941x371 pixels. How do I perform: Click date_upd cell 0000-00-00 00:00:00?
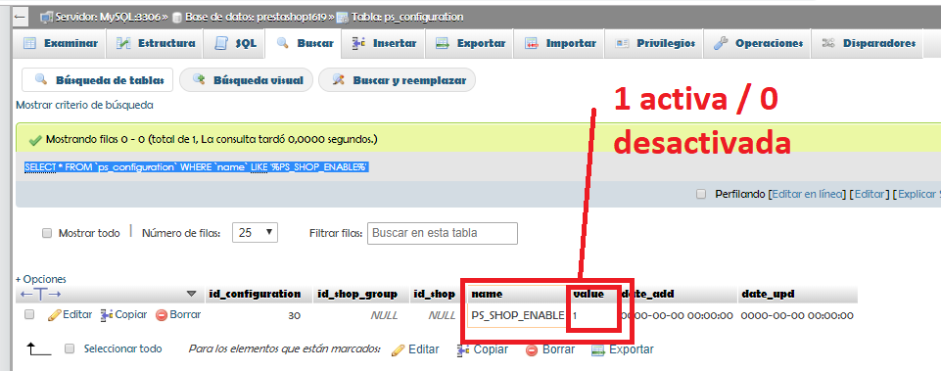point(797,316)
